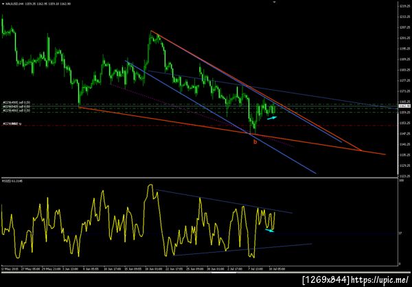Click the '3 Jun 13:00' time label
Screen dimensions: 412x287
point(71,269)
